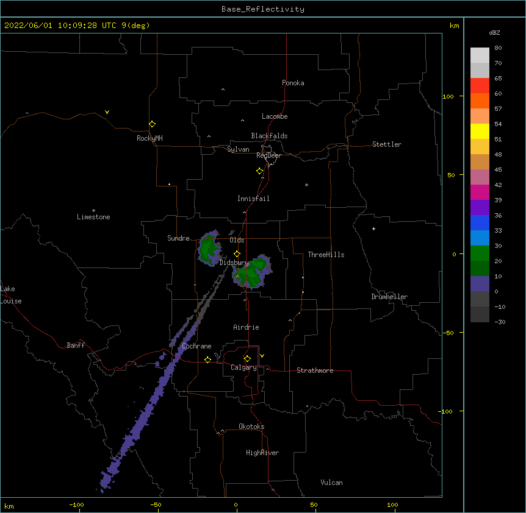Click the 80 value on dBZ scale
Screen dimensions: 526x513
point(498,48)
